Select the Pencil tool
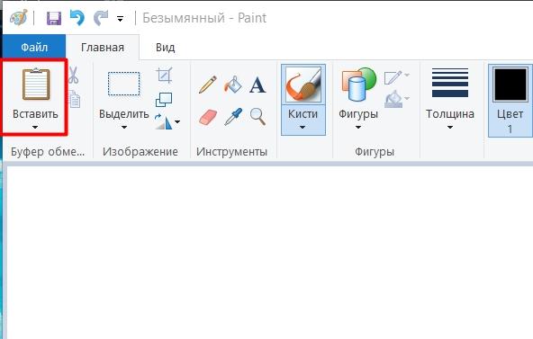This screenshot has height=339, width=533. click(207, 85)
